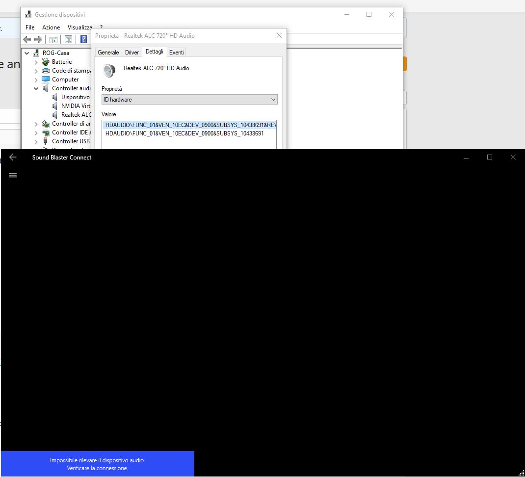Click the Computer tree label
Viewport: 525px width, 477px height.
click(x=65, y=79)
